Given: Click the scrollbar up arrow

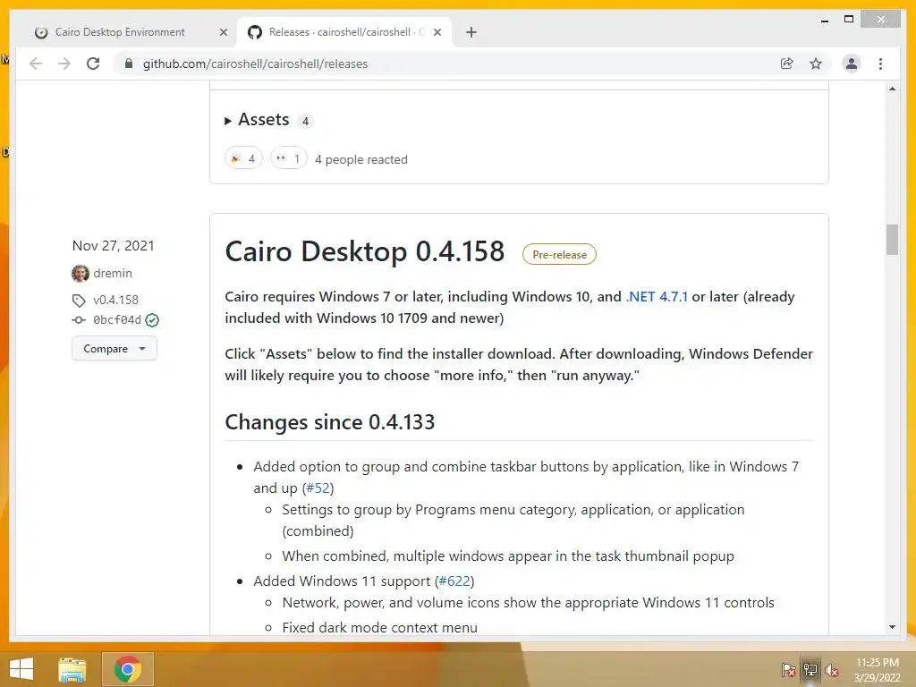Looking at the screenshot, I should click(x=892, y=89).
